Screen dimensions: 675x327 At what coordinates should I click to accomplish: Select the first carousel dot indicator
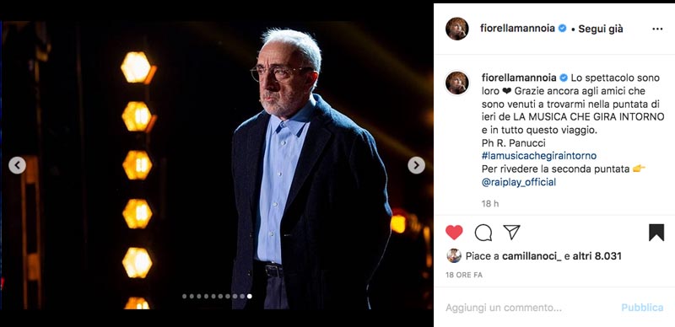tap(184, 296)
